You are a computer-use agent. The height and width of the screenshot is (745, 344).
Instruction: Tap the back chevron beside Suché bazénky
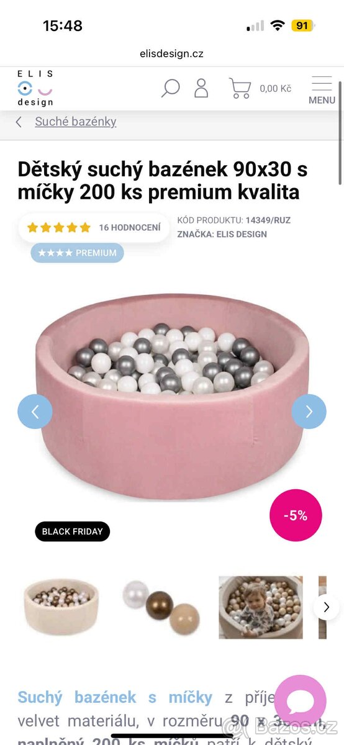point(19,122)
